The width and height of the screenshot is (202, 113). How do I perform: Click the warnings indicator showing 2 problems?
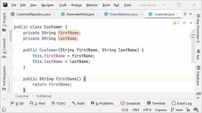[x=176, y=23]
